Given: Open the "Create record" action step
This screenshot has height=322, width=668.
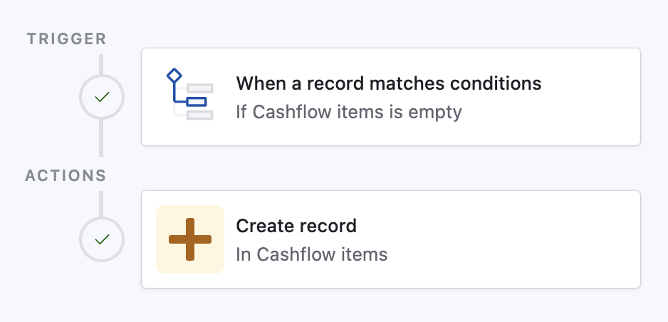Looking at the screenshot, I should pyautogui.click(x=296, y=226).
